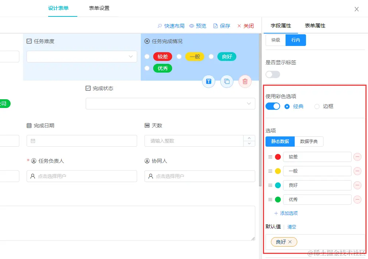Click the drag handle of 良好 option
Image resolution: width=368 pixels, height=259 pixels.
tap(270, 185)
